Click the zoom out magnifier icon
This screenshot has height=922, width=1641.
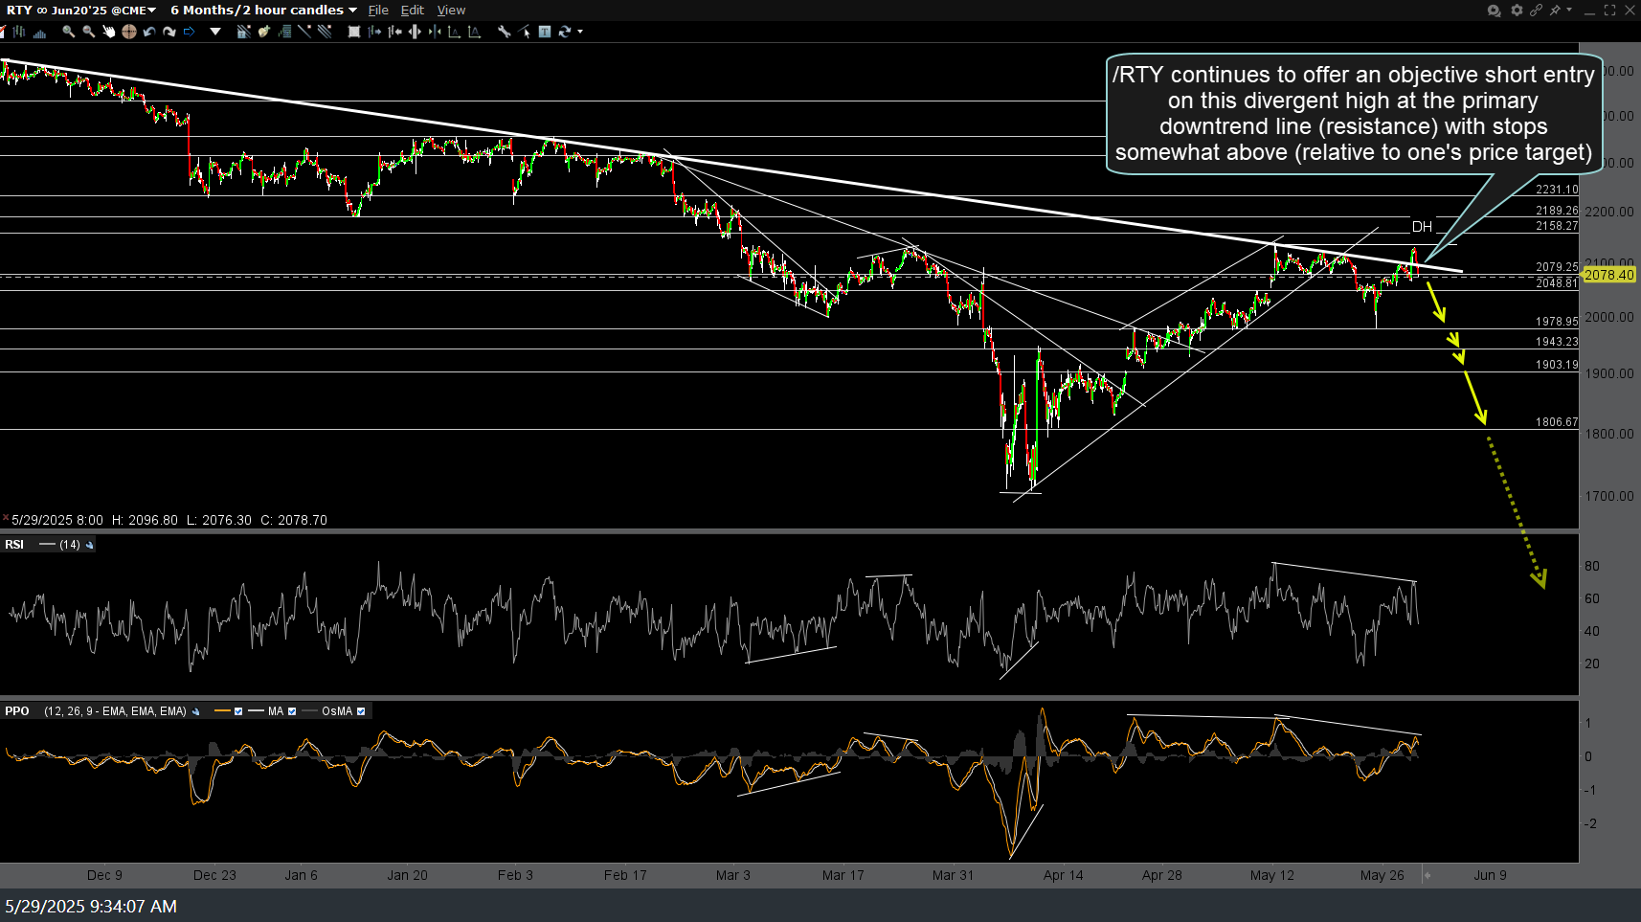[88, 32]
